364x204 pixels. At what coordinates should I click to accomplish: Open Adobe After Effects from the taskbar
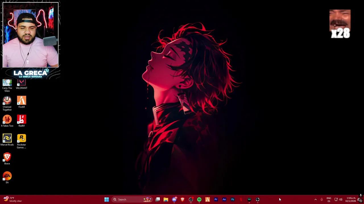pos(224,199)
